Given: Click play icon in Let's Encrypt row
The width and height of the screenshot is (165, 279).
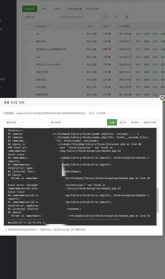Looking at the screenshot, I should (x=110, y=64).
